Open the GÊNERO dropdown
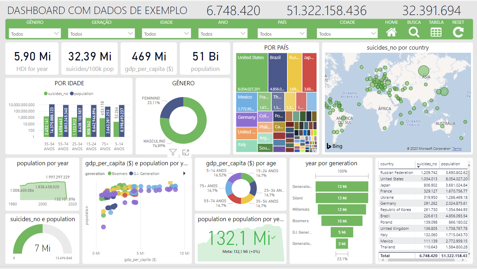The width and height of the screenshot is (477, 269). (35, 34)
